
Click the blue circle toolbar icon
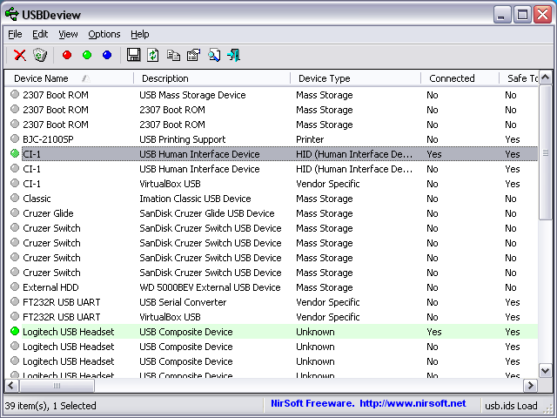[x=107, y=55]
